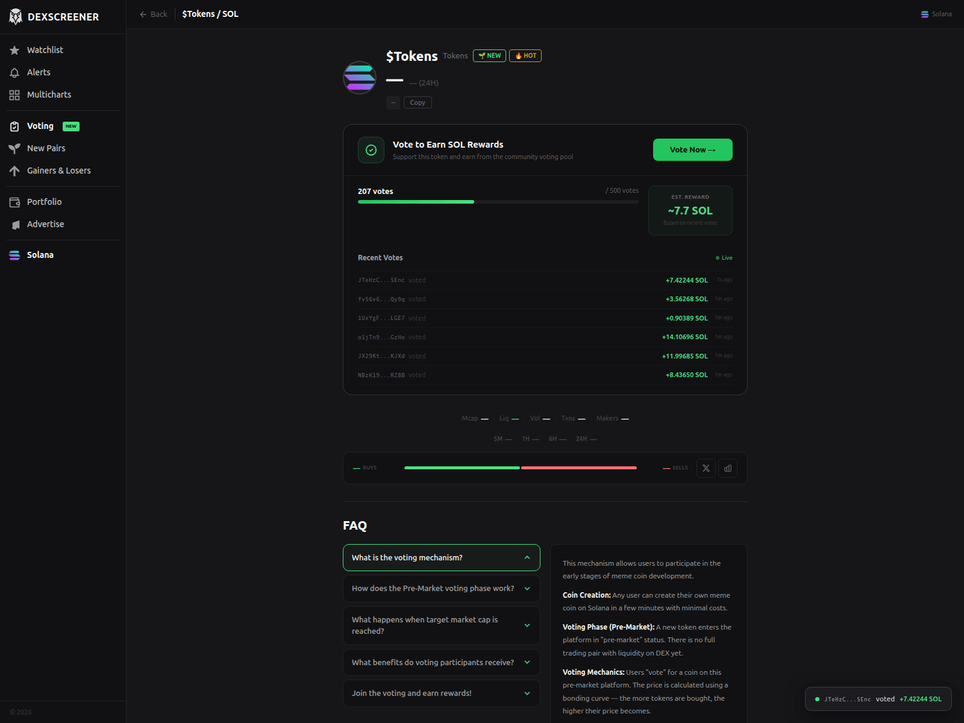This screenshot has width=964, height=723.
Task: Click the Mcap stat label
Action: point(469,418)
